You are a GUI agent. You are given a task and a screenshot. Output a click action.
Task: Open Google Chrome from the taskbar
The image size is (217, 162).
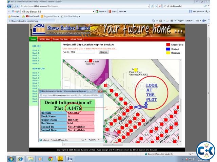51,159
